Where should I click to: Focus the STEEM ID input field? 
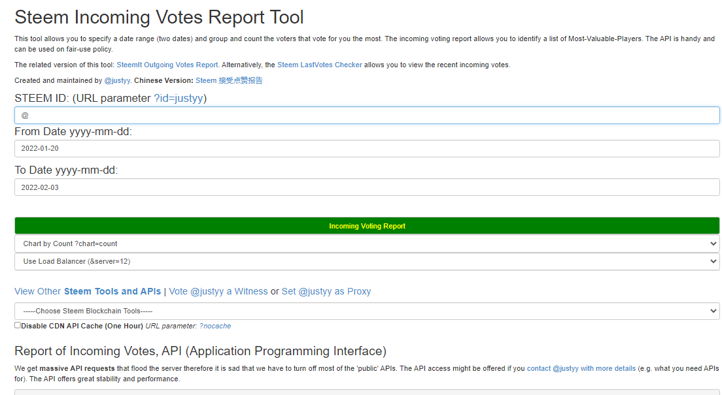pos(367,115)
